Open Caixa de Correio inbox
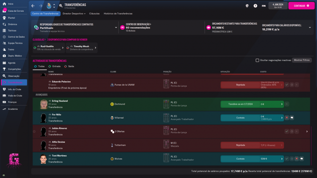The image size is (317, 178). [16, 11]
